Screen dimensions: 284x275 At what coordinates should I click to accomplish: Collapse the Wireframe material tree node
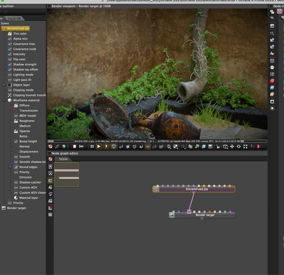(x=4, y=100)
